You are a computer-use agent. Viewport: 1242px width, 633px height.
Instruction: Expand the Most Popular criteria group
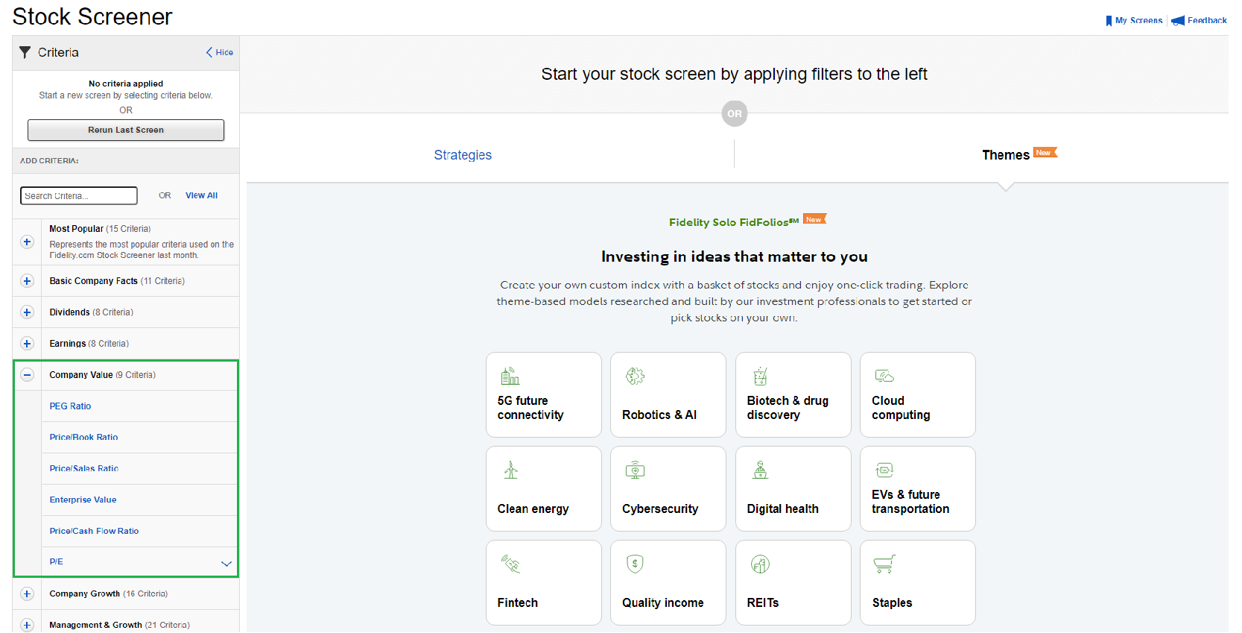[28, 242]
